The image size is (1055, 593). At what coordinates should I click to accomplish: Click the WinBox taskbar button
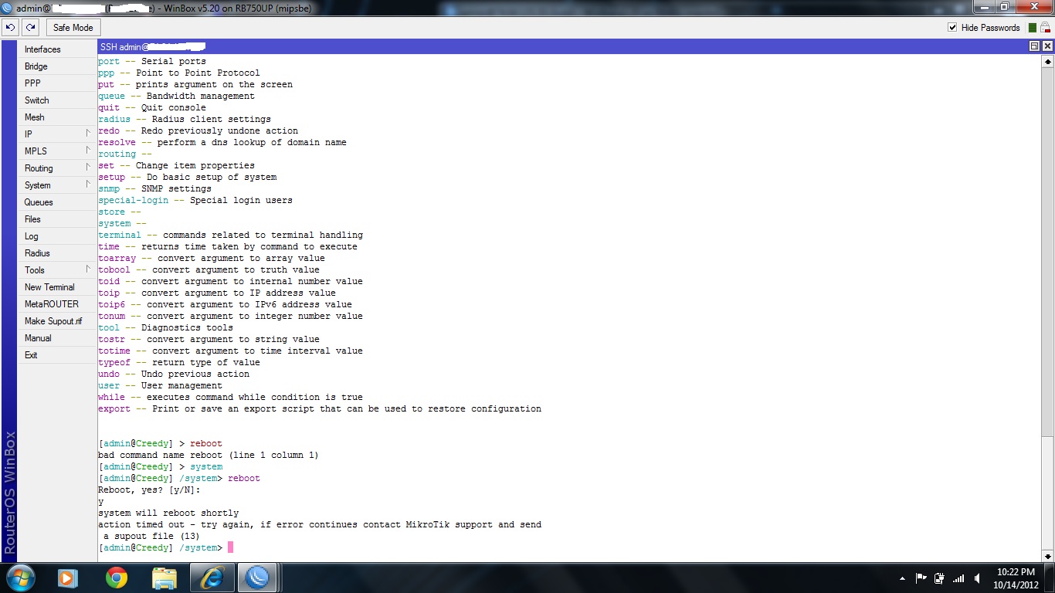(257, 578)
